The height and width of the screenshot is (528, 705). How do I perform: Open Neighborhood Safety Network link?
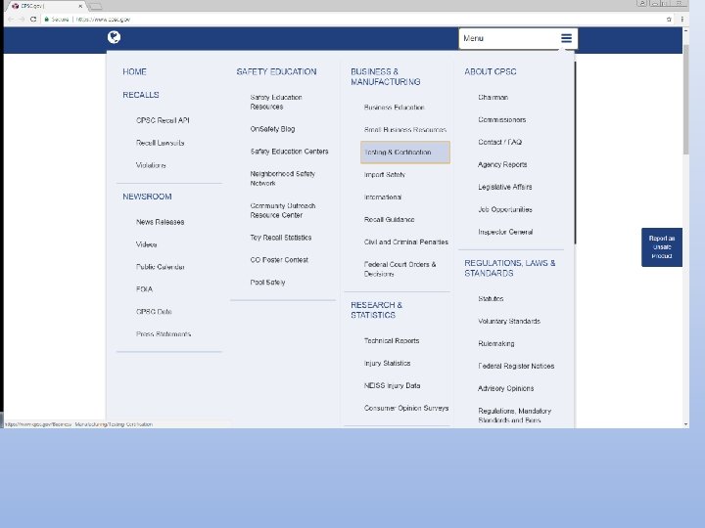pyautogui.click(x=282, y=178)
